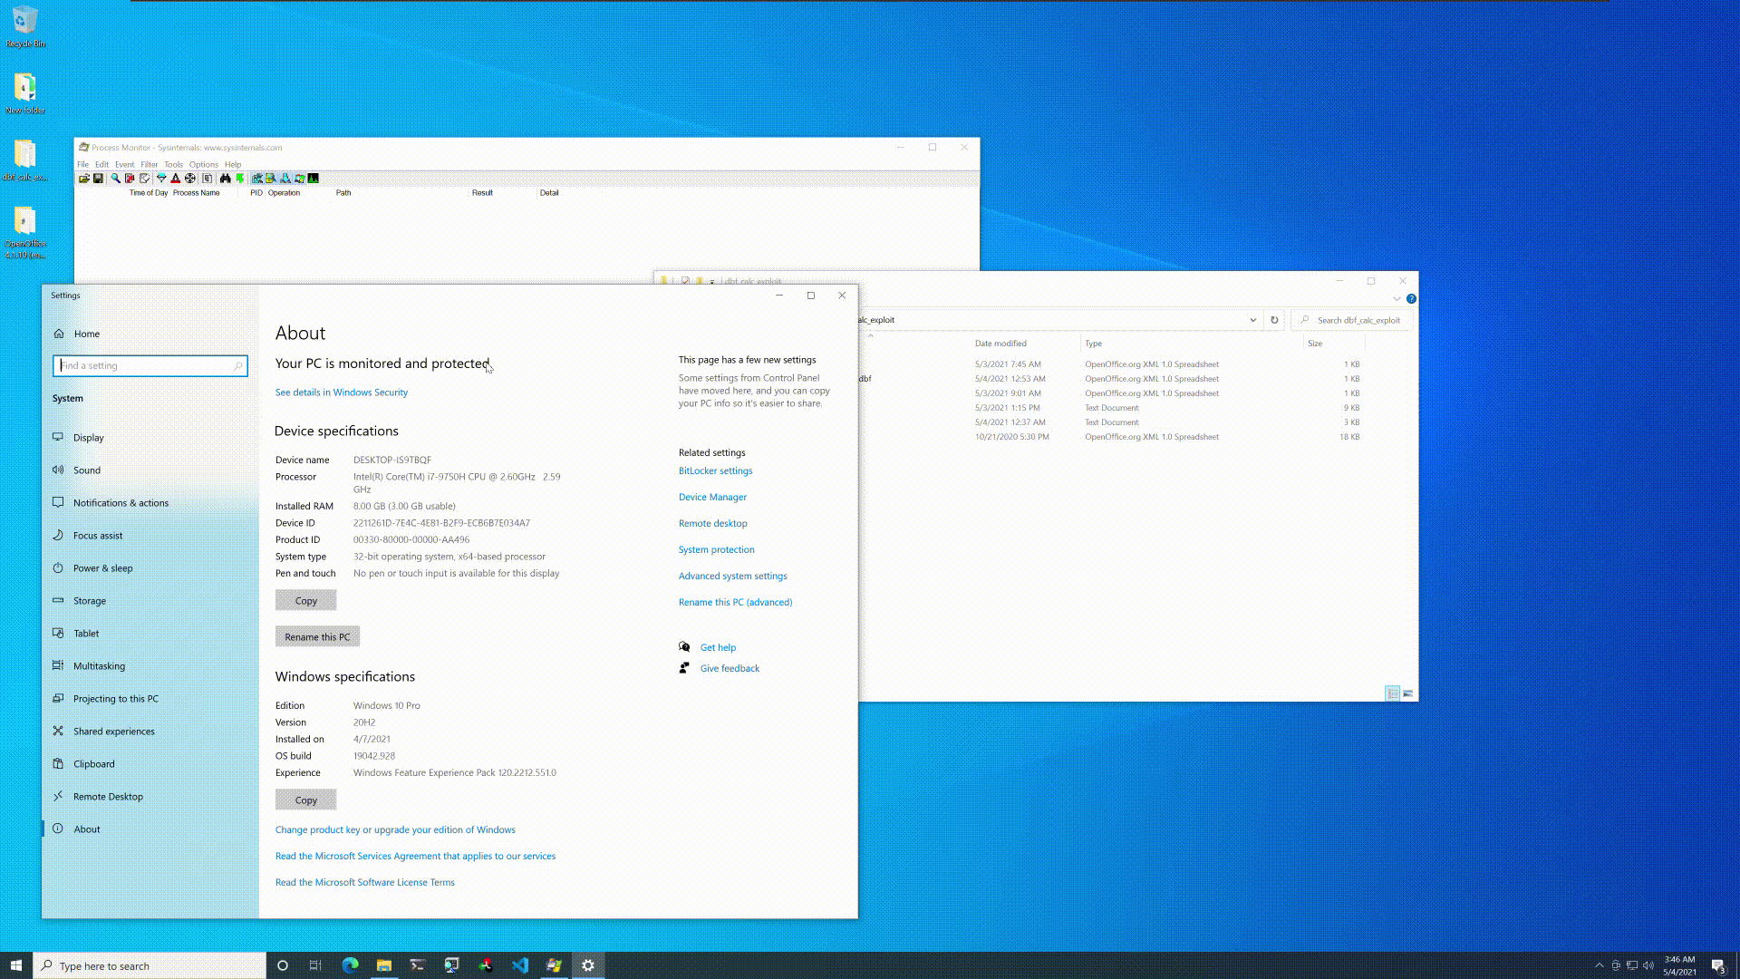Click the Search dbf_calc_exploit field
Image resolution: width=1740 pixels, height=979 pixels.
click(1352, 320)
